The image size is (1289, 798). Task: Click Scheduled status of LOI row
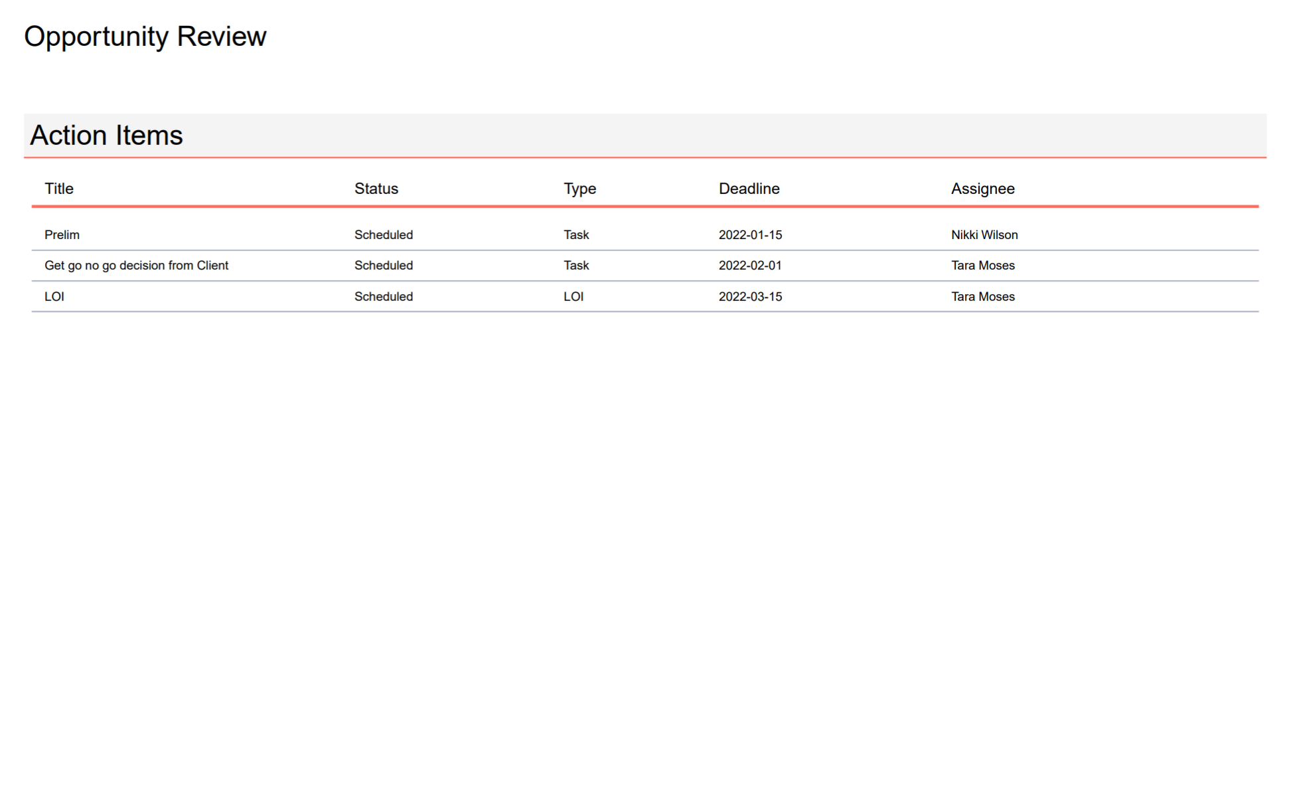point(383,297)
